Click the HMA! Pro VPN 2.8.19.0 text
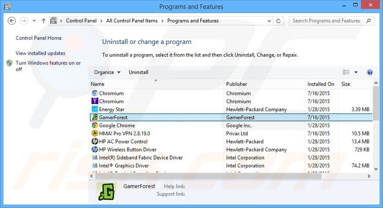The width and height of the screenshot is (383, 208). point(125,134)
